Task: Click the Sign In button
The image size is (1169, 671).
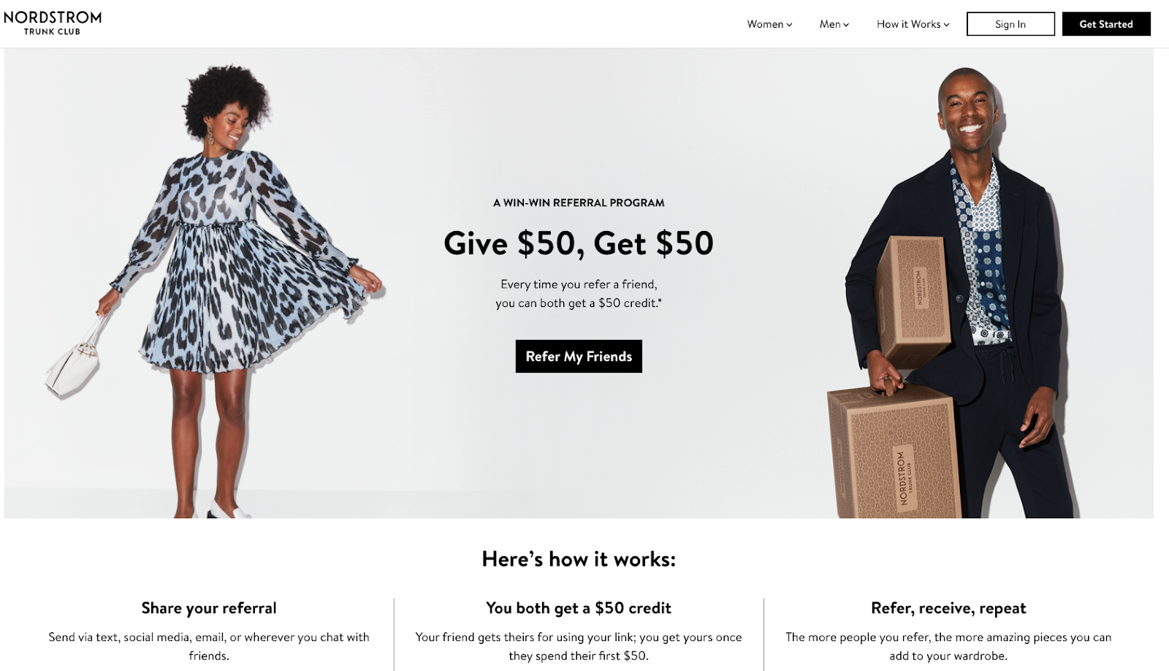Action: [x=1010, y=24]
